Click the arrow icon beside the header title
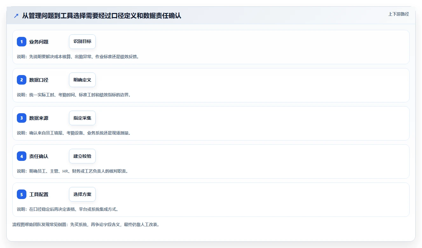 pos(16,16)
